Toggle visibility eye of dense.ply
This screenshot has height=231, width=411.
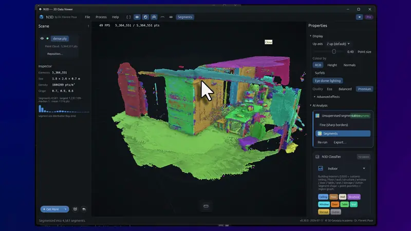tap(42, 38)
